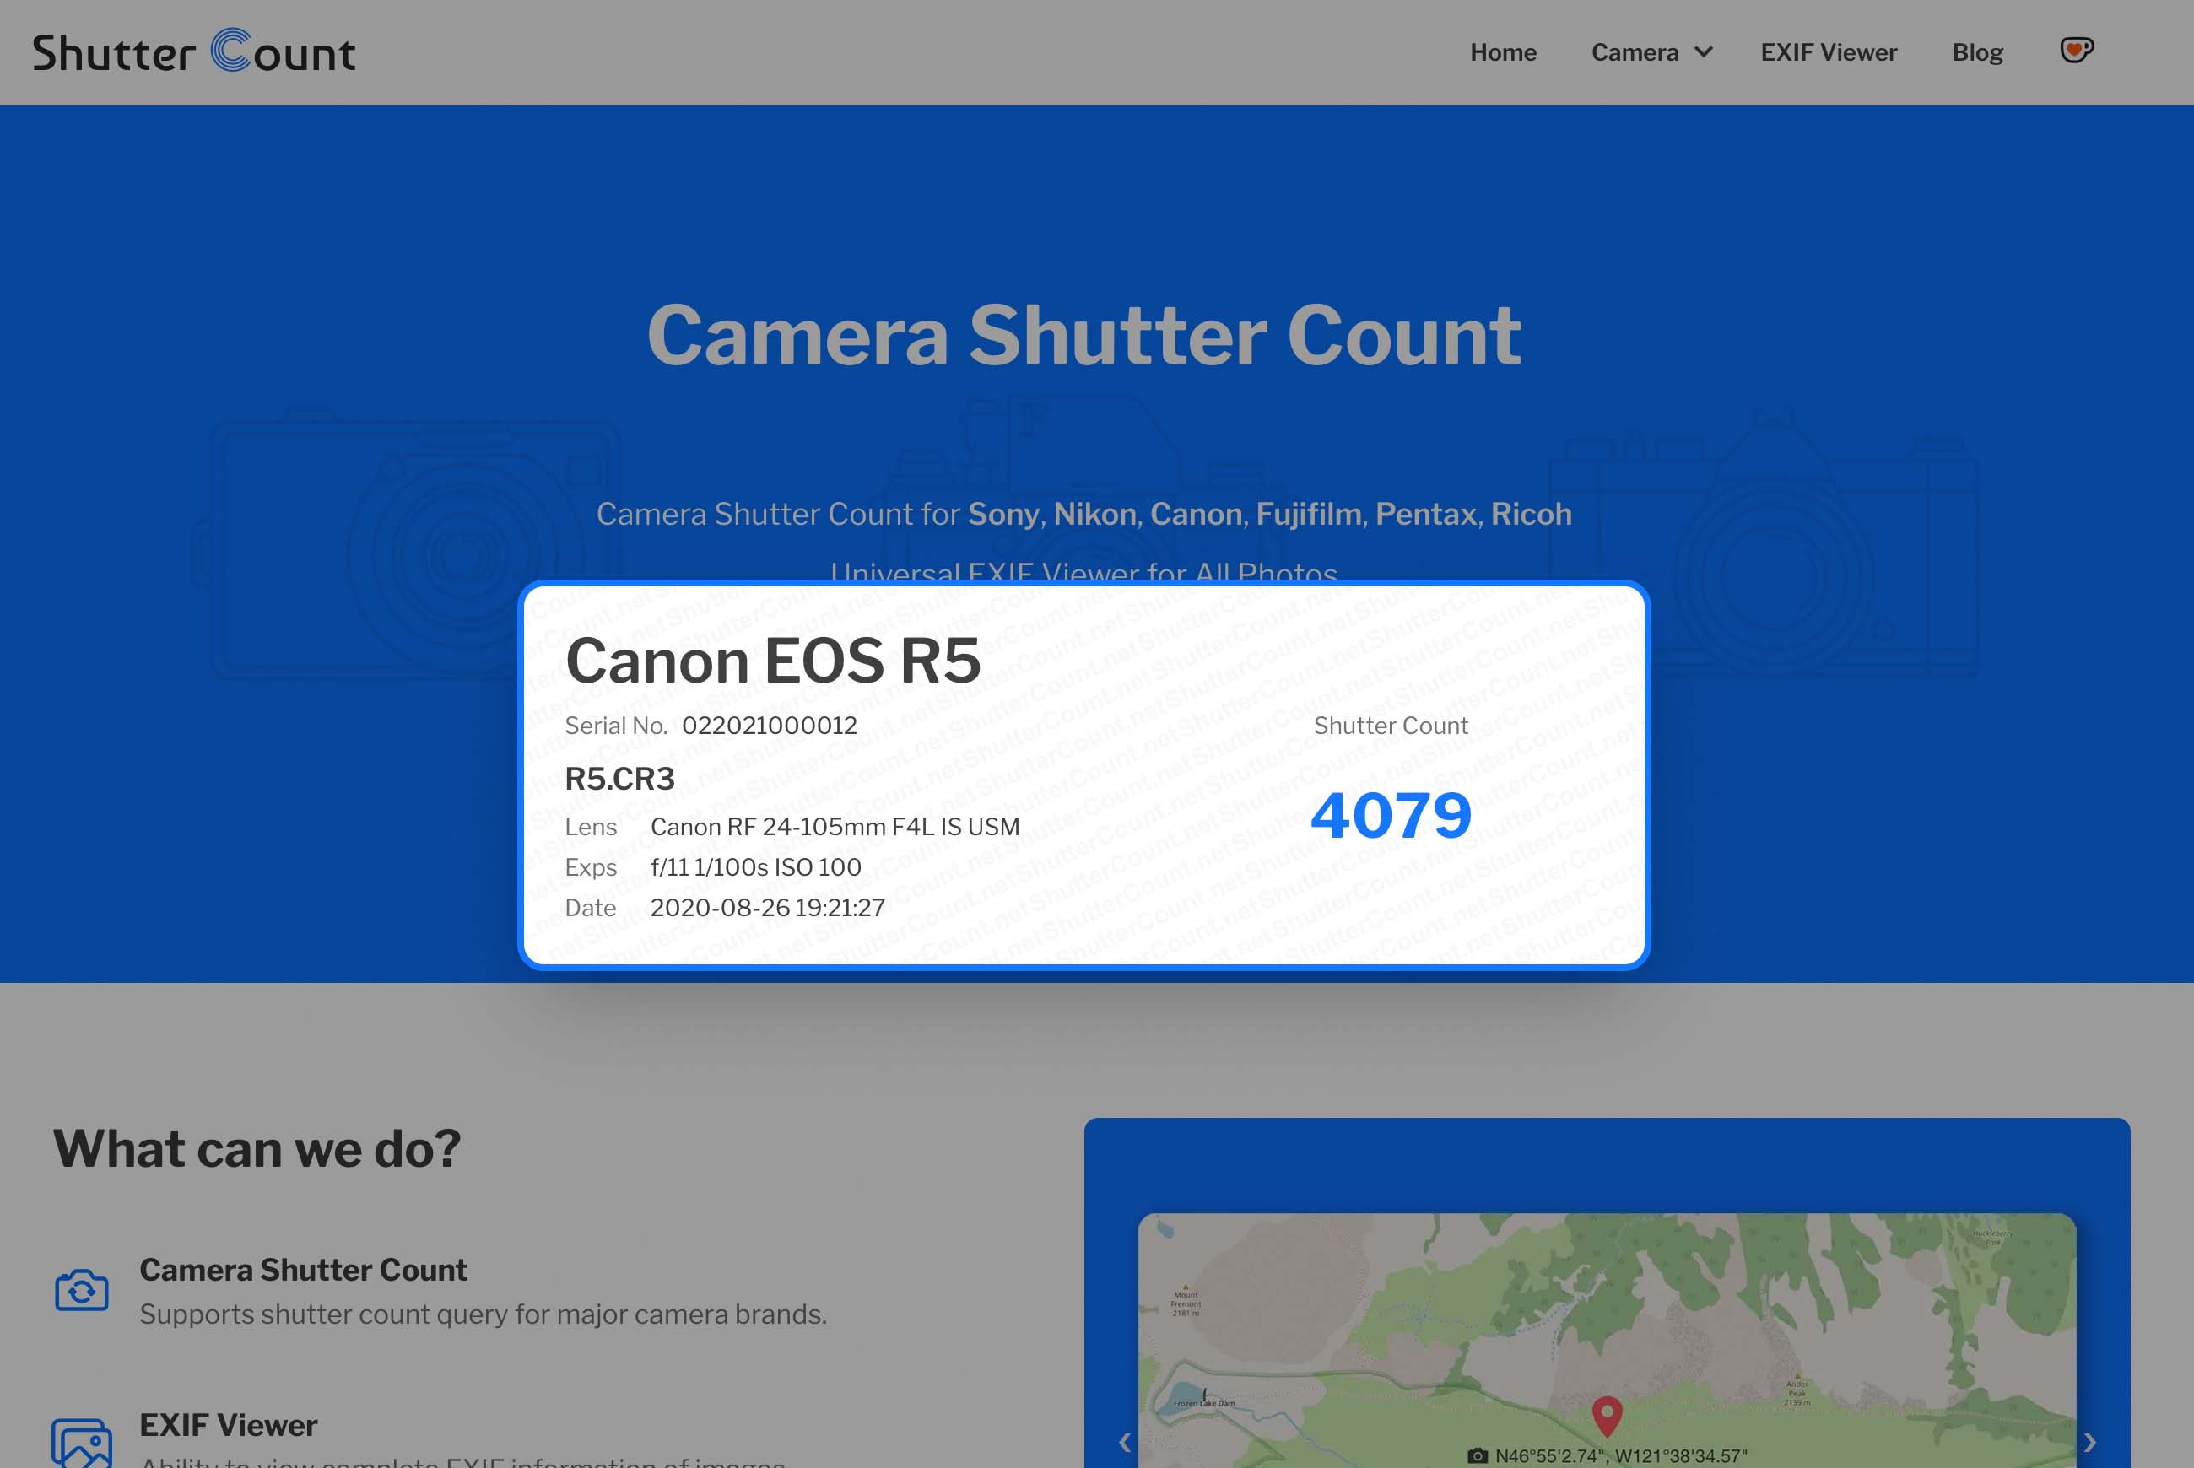Click the camera icon beside GPS coordinates
This screenshot has height=1468, width=2194.
tap(1477, 1456)
